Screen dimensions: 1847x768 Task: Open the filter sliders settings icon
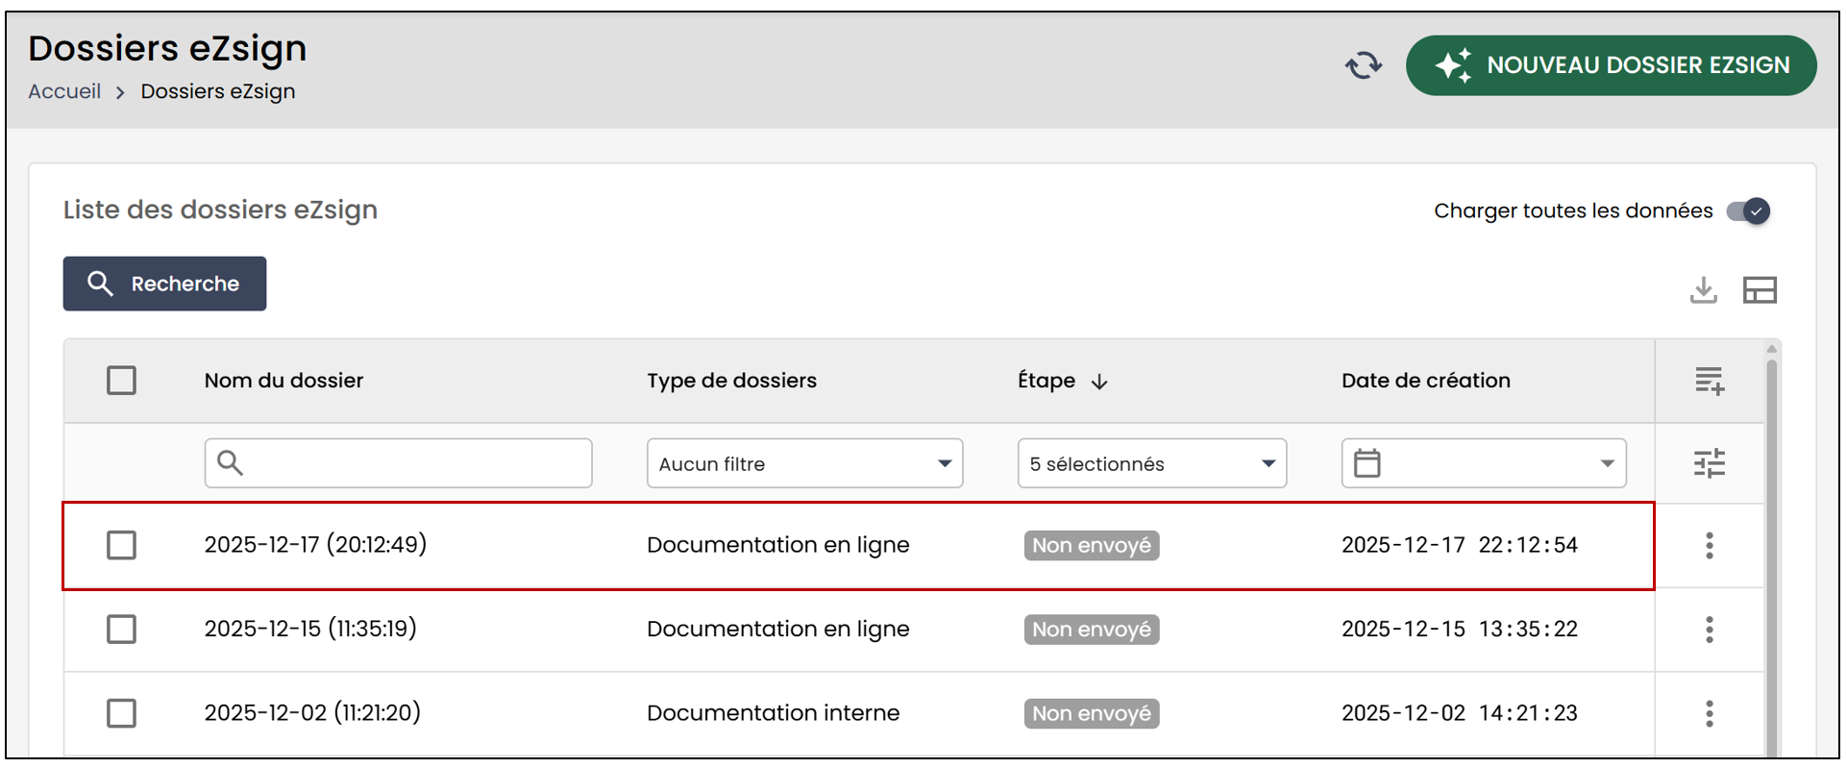[x=1709, y=463]
